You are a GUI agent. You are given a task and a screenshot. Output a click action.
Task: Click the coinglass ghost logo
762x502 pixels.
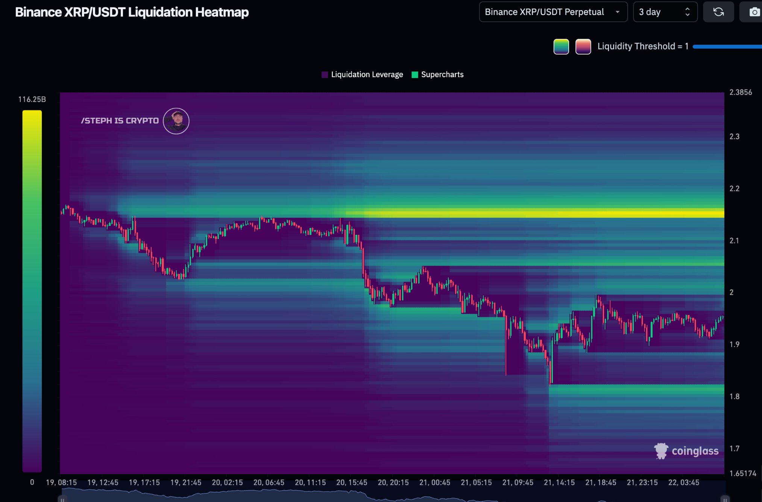click(x=660, y=450)
